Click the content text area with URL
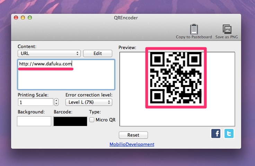This screenshot has height=166, width=255. coord(66,74)
